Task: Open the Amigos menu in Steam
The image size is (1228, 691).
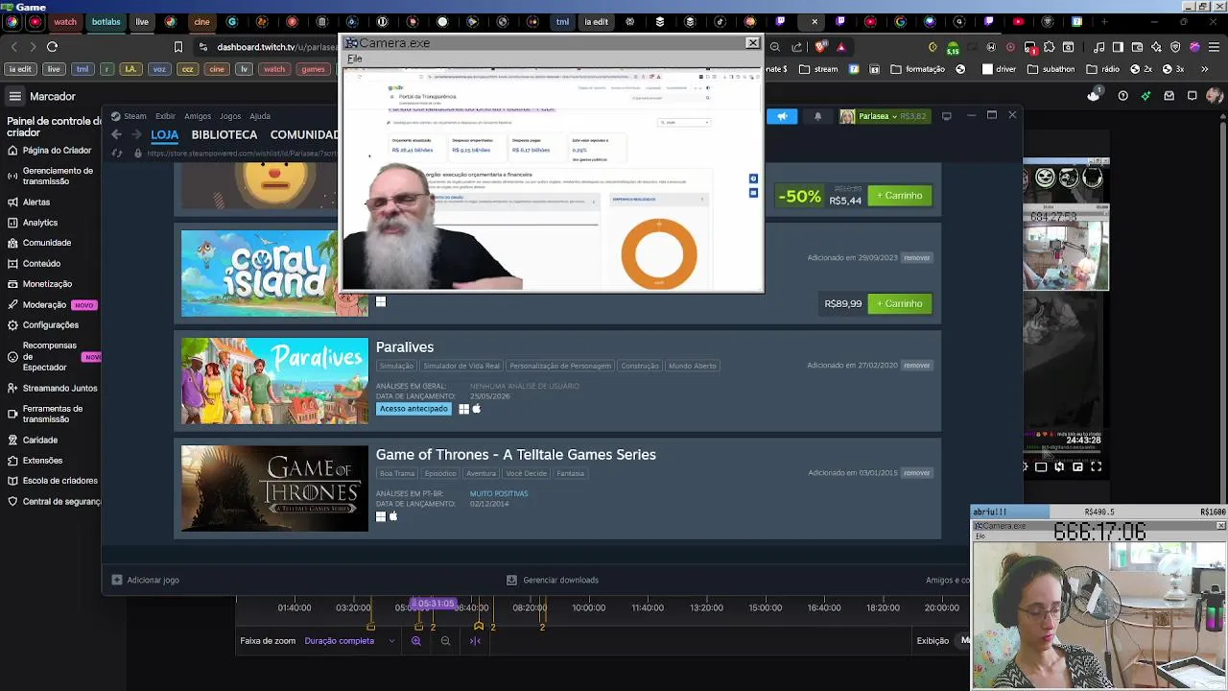Action: tap(198, 116)
